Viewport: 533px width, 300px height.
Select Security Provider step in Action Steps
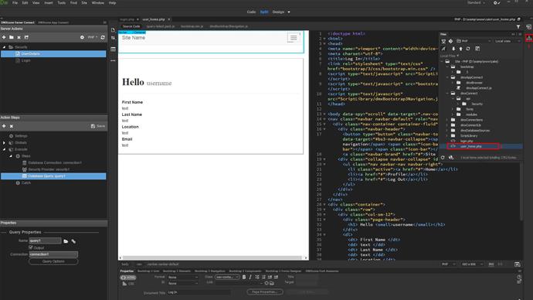[46, 169]
